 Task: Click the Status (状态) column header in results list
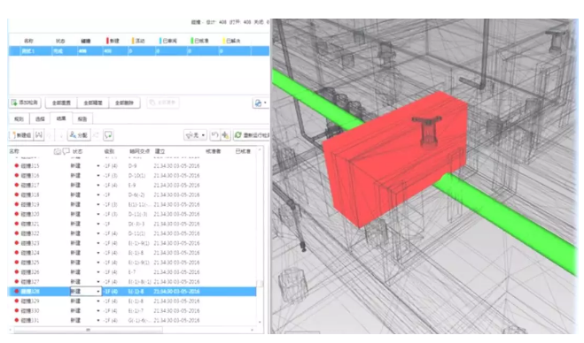point(77,151)
